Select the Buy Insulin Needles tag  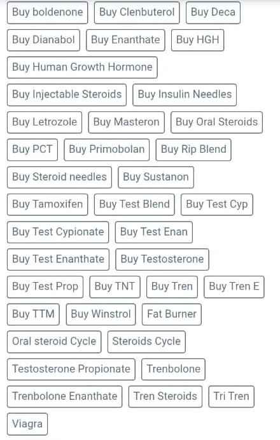(185, 95)
